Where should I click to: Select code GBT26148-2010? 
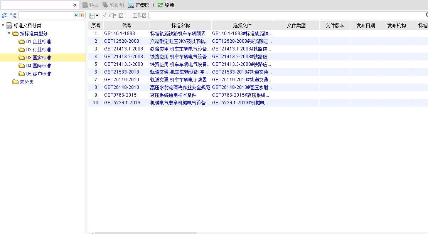(x=122, y=87)
